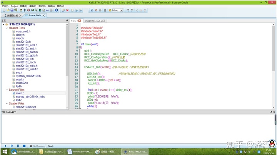Click the yellow circle icon beside Debug
277x156 pixels.
coord(110,10)
